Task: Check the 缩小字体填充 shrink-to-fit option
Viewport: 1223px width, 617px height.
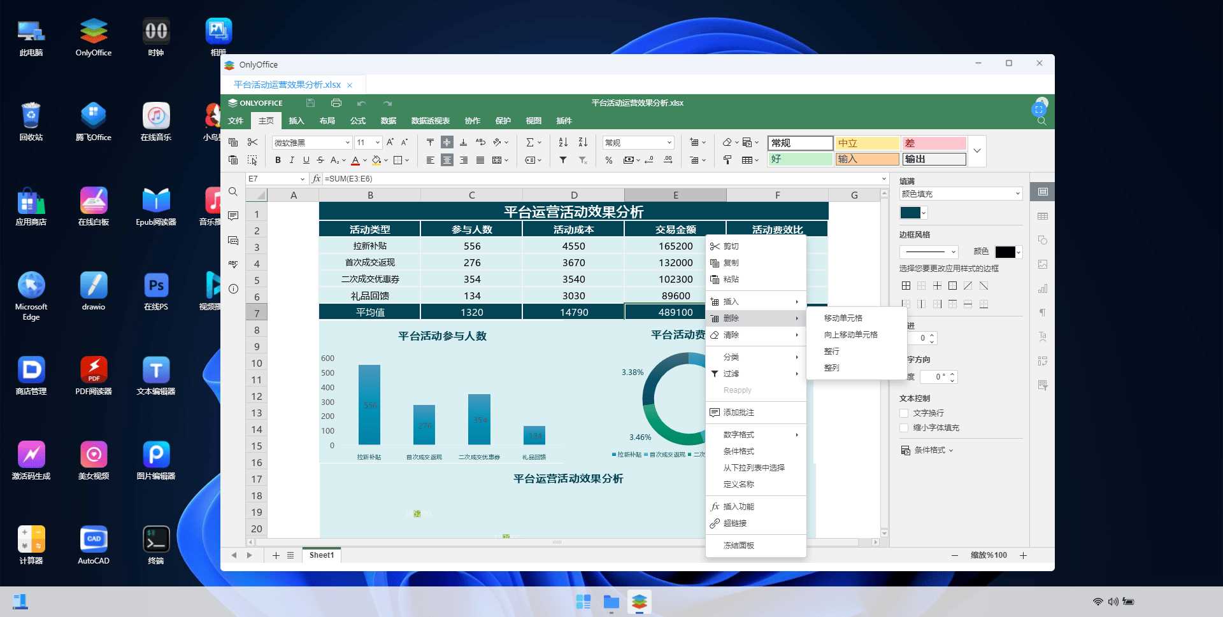Action: (903, 427)
